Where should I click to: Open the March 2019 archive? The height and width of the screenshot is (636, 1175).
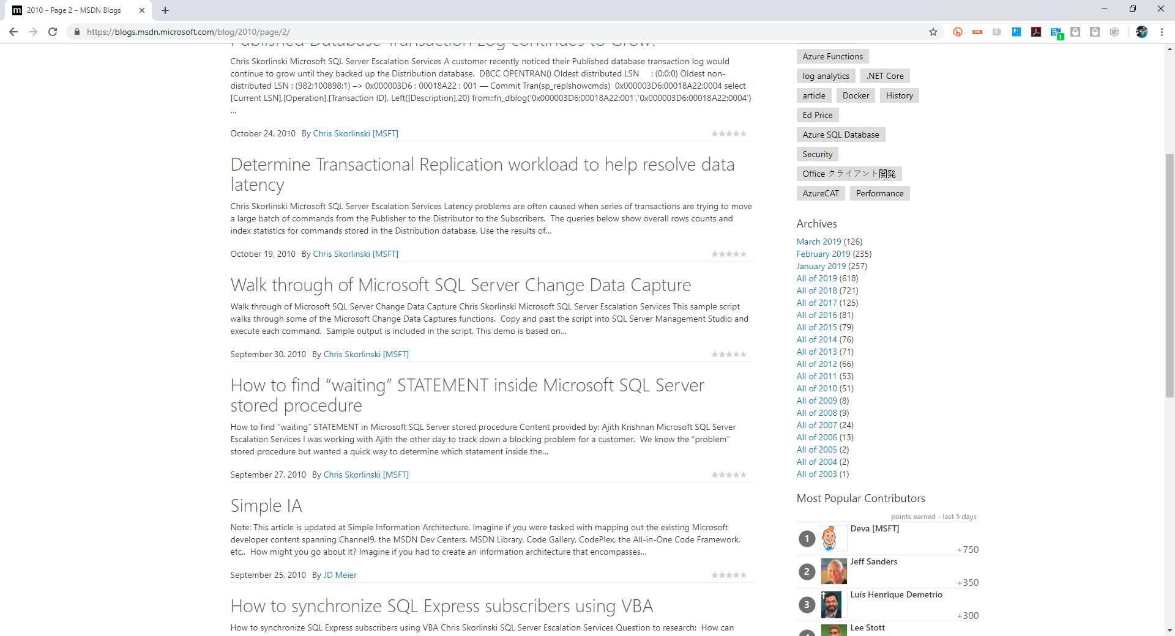(x=818, y=241)
